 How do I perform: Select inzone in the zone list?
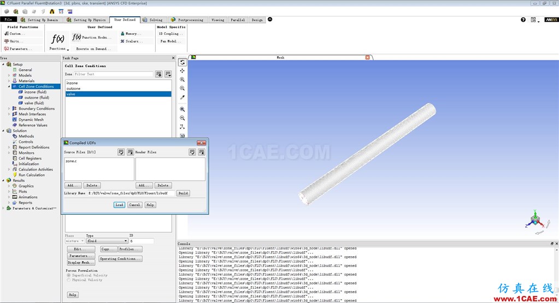(119, 83)
